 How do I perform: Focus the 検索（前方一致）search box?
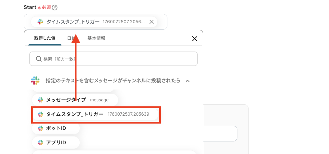(113, 59)
